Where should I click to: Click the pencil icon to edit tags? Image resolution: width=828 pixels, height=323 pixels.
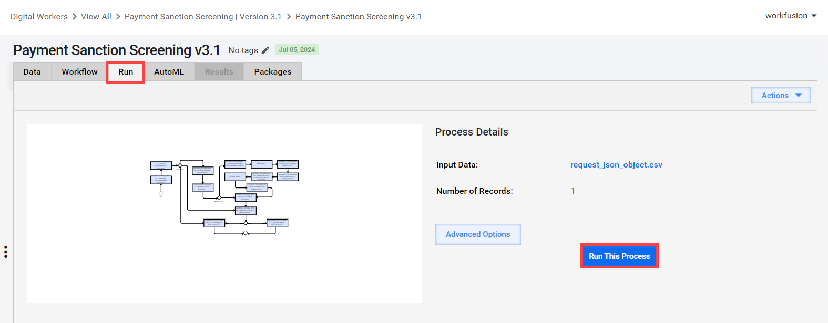[x=265, y=50]
